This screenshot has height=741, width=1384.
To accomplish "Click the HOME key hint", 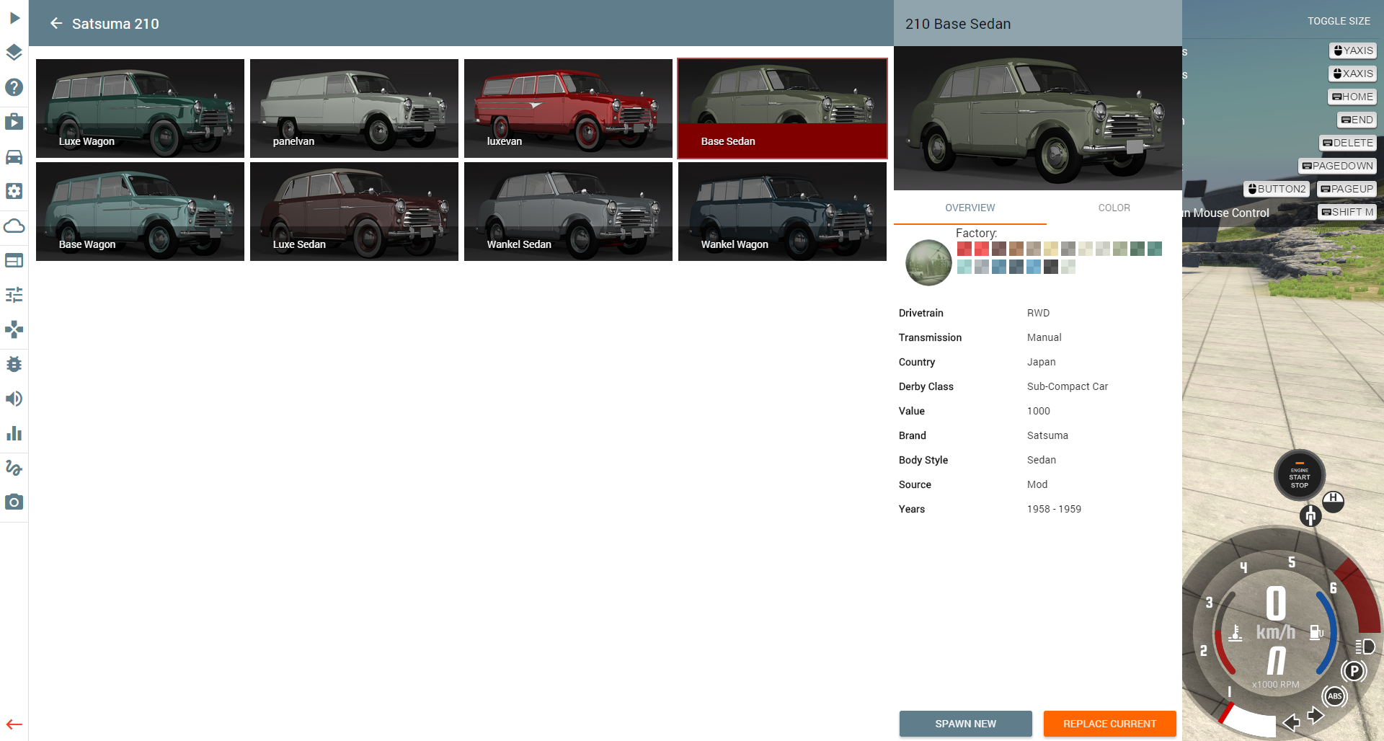I will 1352,97.
